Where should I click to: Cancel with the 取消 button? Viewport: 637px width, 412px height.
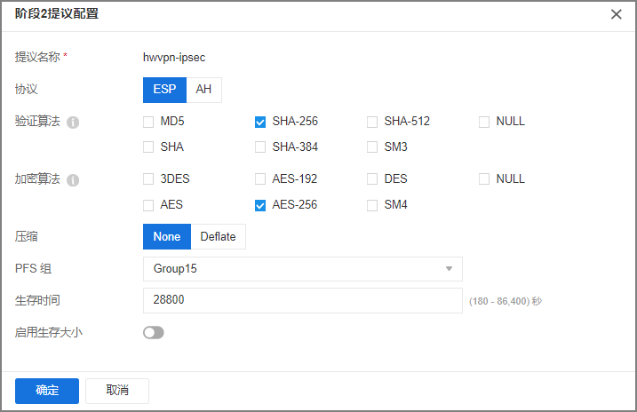tap(117, 391)
